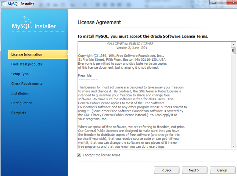
Task: Select the Complete step in sidebar
Action: [19, 113]
